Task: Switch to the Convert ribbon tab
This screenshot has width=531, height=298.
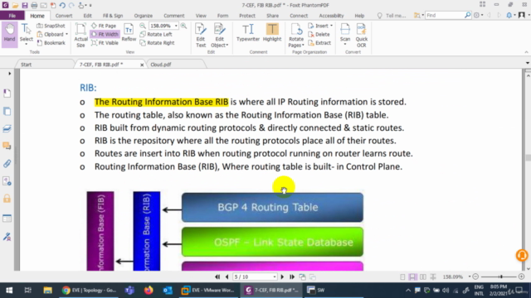Action: (x=64, y=16)
